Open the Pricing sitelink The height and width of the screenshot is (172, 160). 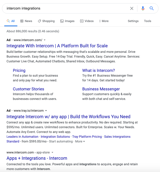[x=19, y=70]
